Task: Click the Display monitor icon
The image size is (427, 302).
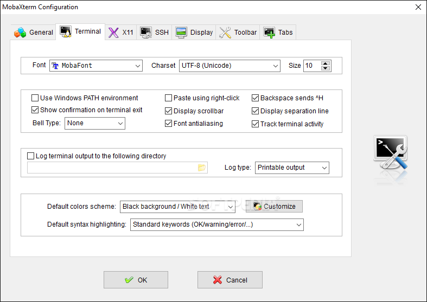Action: pyautogui.click(x=181, y=33)
